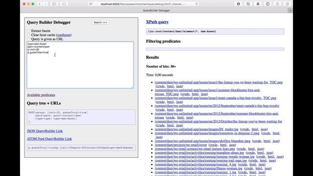This screenshot has height=176, width=313.
Task: Open ATOM Feed QueryBuilder Link
Action: [49, 139]
